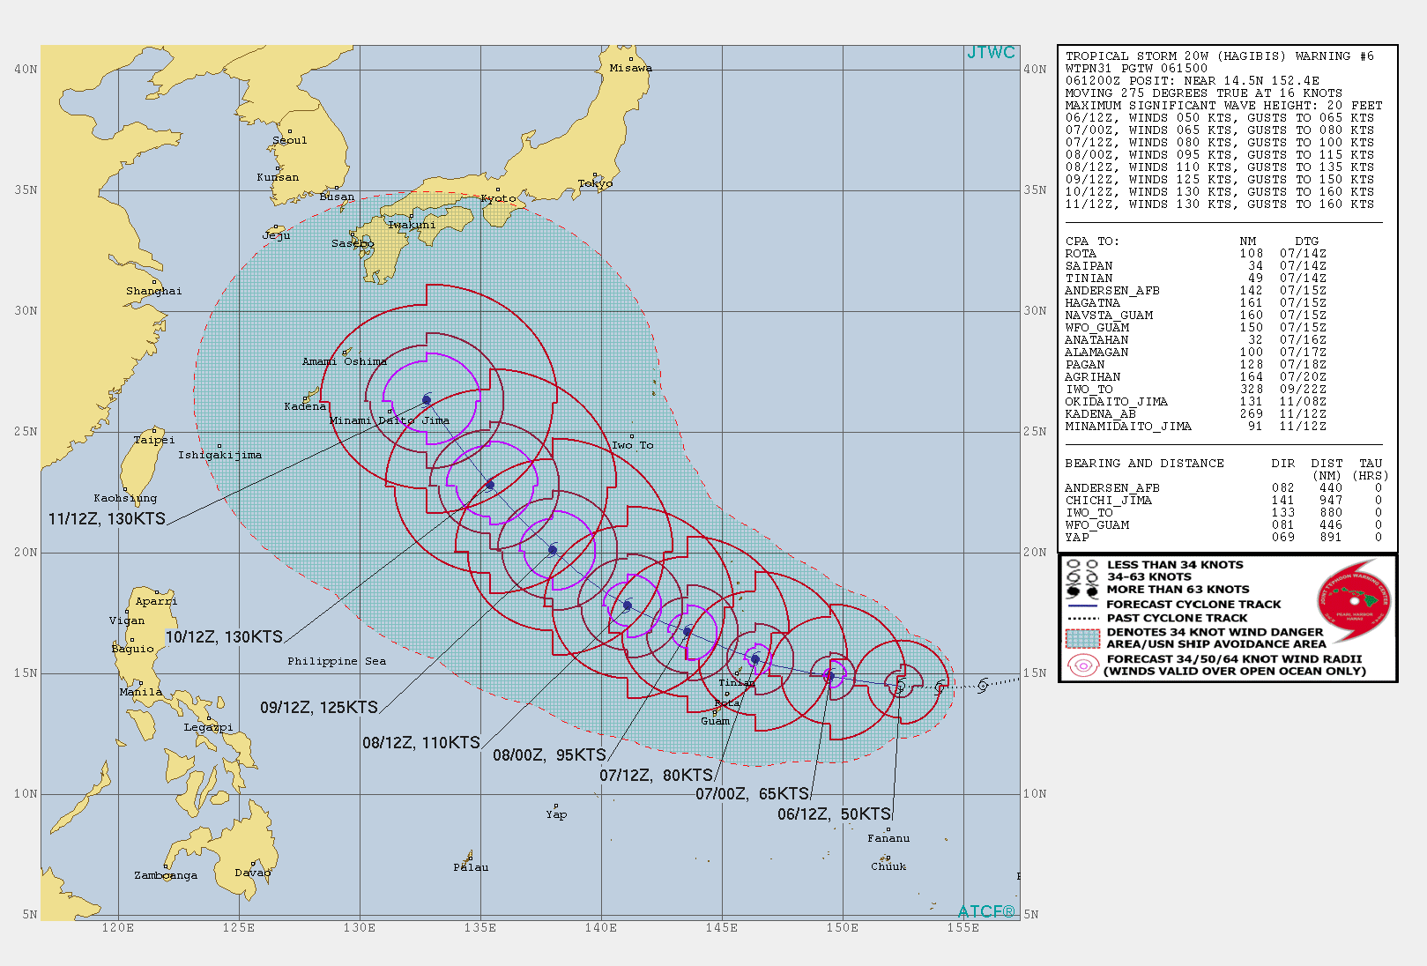This screenshot has height=966, width=1427.
Task: Click the 09/12Z forecast storm position marker
Action: pyautogui.click(x=553, y=550)
